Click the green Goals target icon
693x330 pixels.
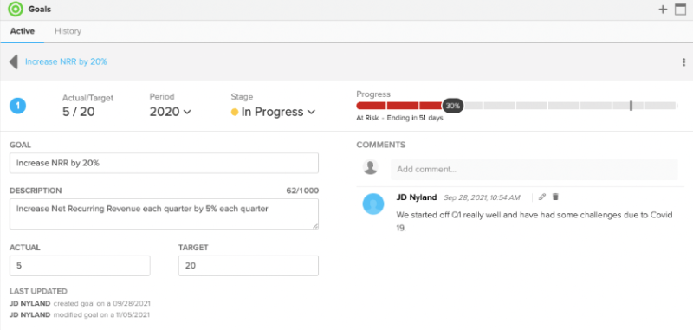coord(16,9)
